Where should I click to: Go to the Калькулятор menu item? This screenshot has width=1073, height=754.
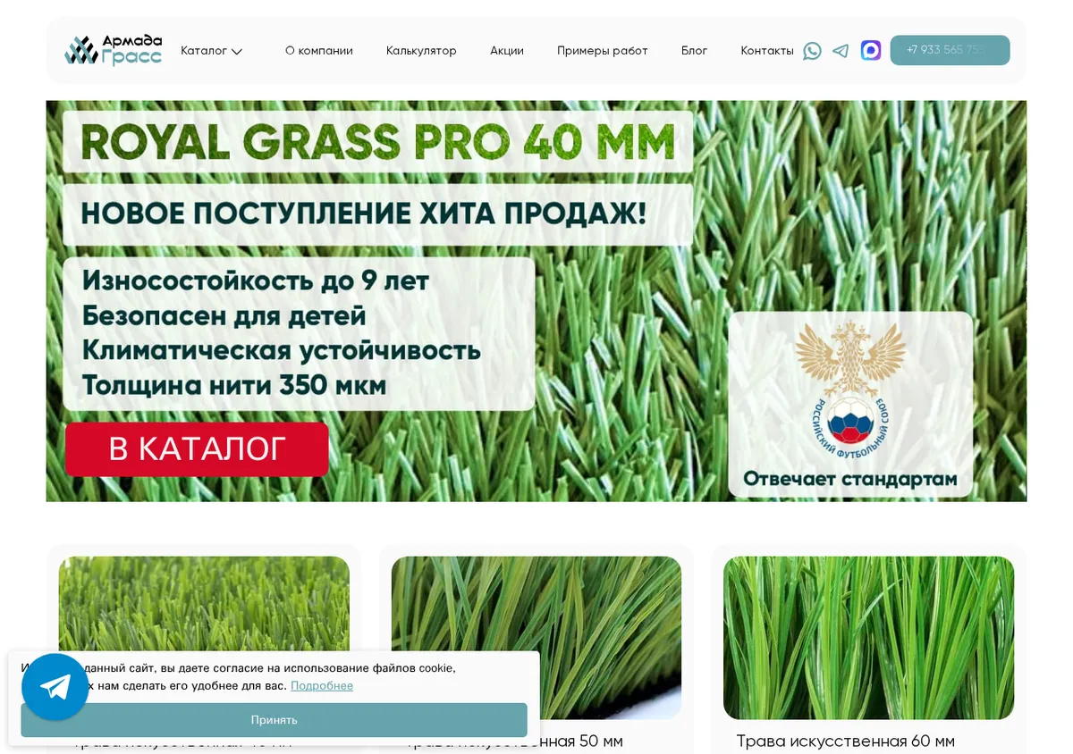[421, 51]
